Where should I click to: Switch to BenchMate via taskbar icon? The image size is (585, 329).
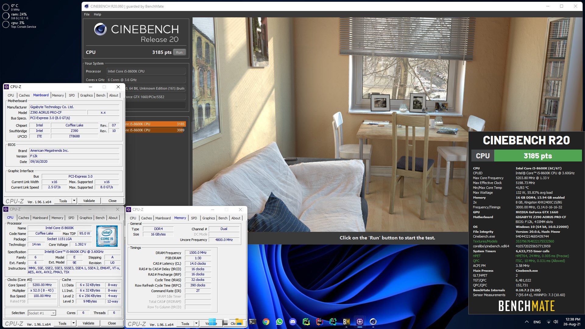click(x=346, y=322)
